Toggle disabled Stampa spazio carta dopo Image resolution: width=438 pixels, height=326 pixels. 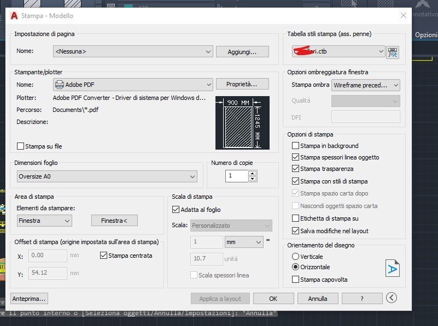coord(295,193)
